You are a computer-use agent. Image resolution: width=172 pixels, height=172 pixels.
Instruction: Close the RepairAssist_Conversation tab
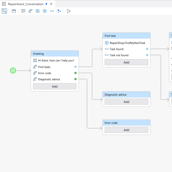51,4
